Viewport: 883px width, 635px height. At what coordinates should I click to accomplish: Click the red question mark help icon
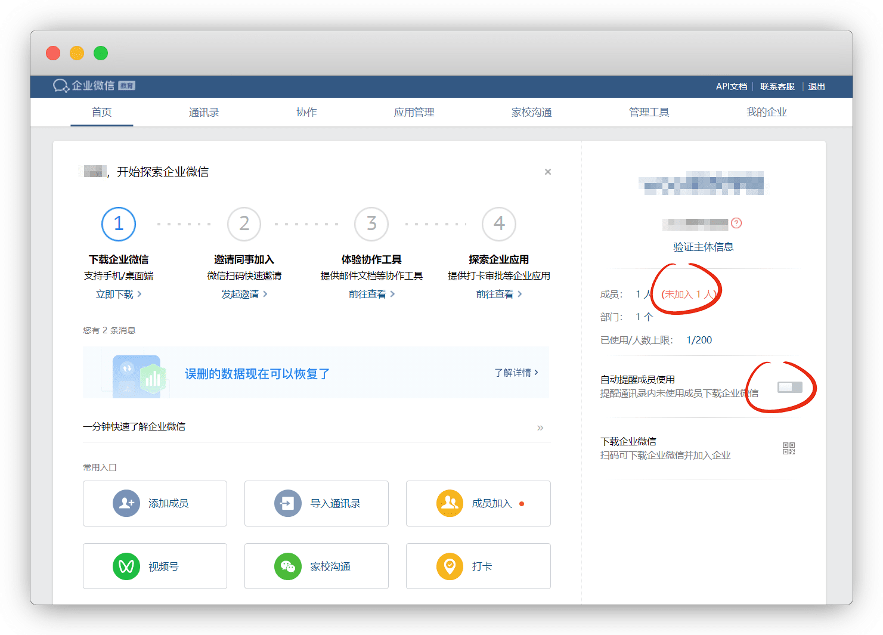[736, 223]
